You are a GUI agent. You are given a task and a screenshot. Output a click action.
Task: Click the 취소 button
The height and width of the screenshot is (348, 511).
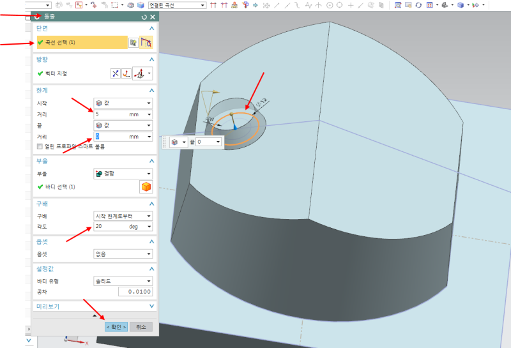click(x=141, y=327)
